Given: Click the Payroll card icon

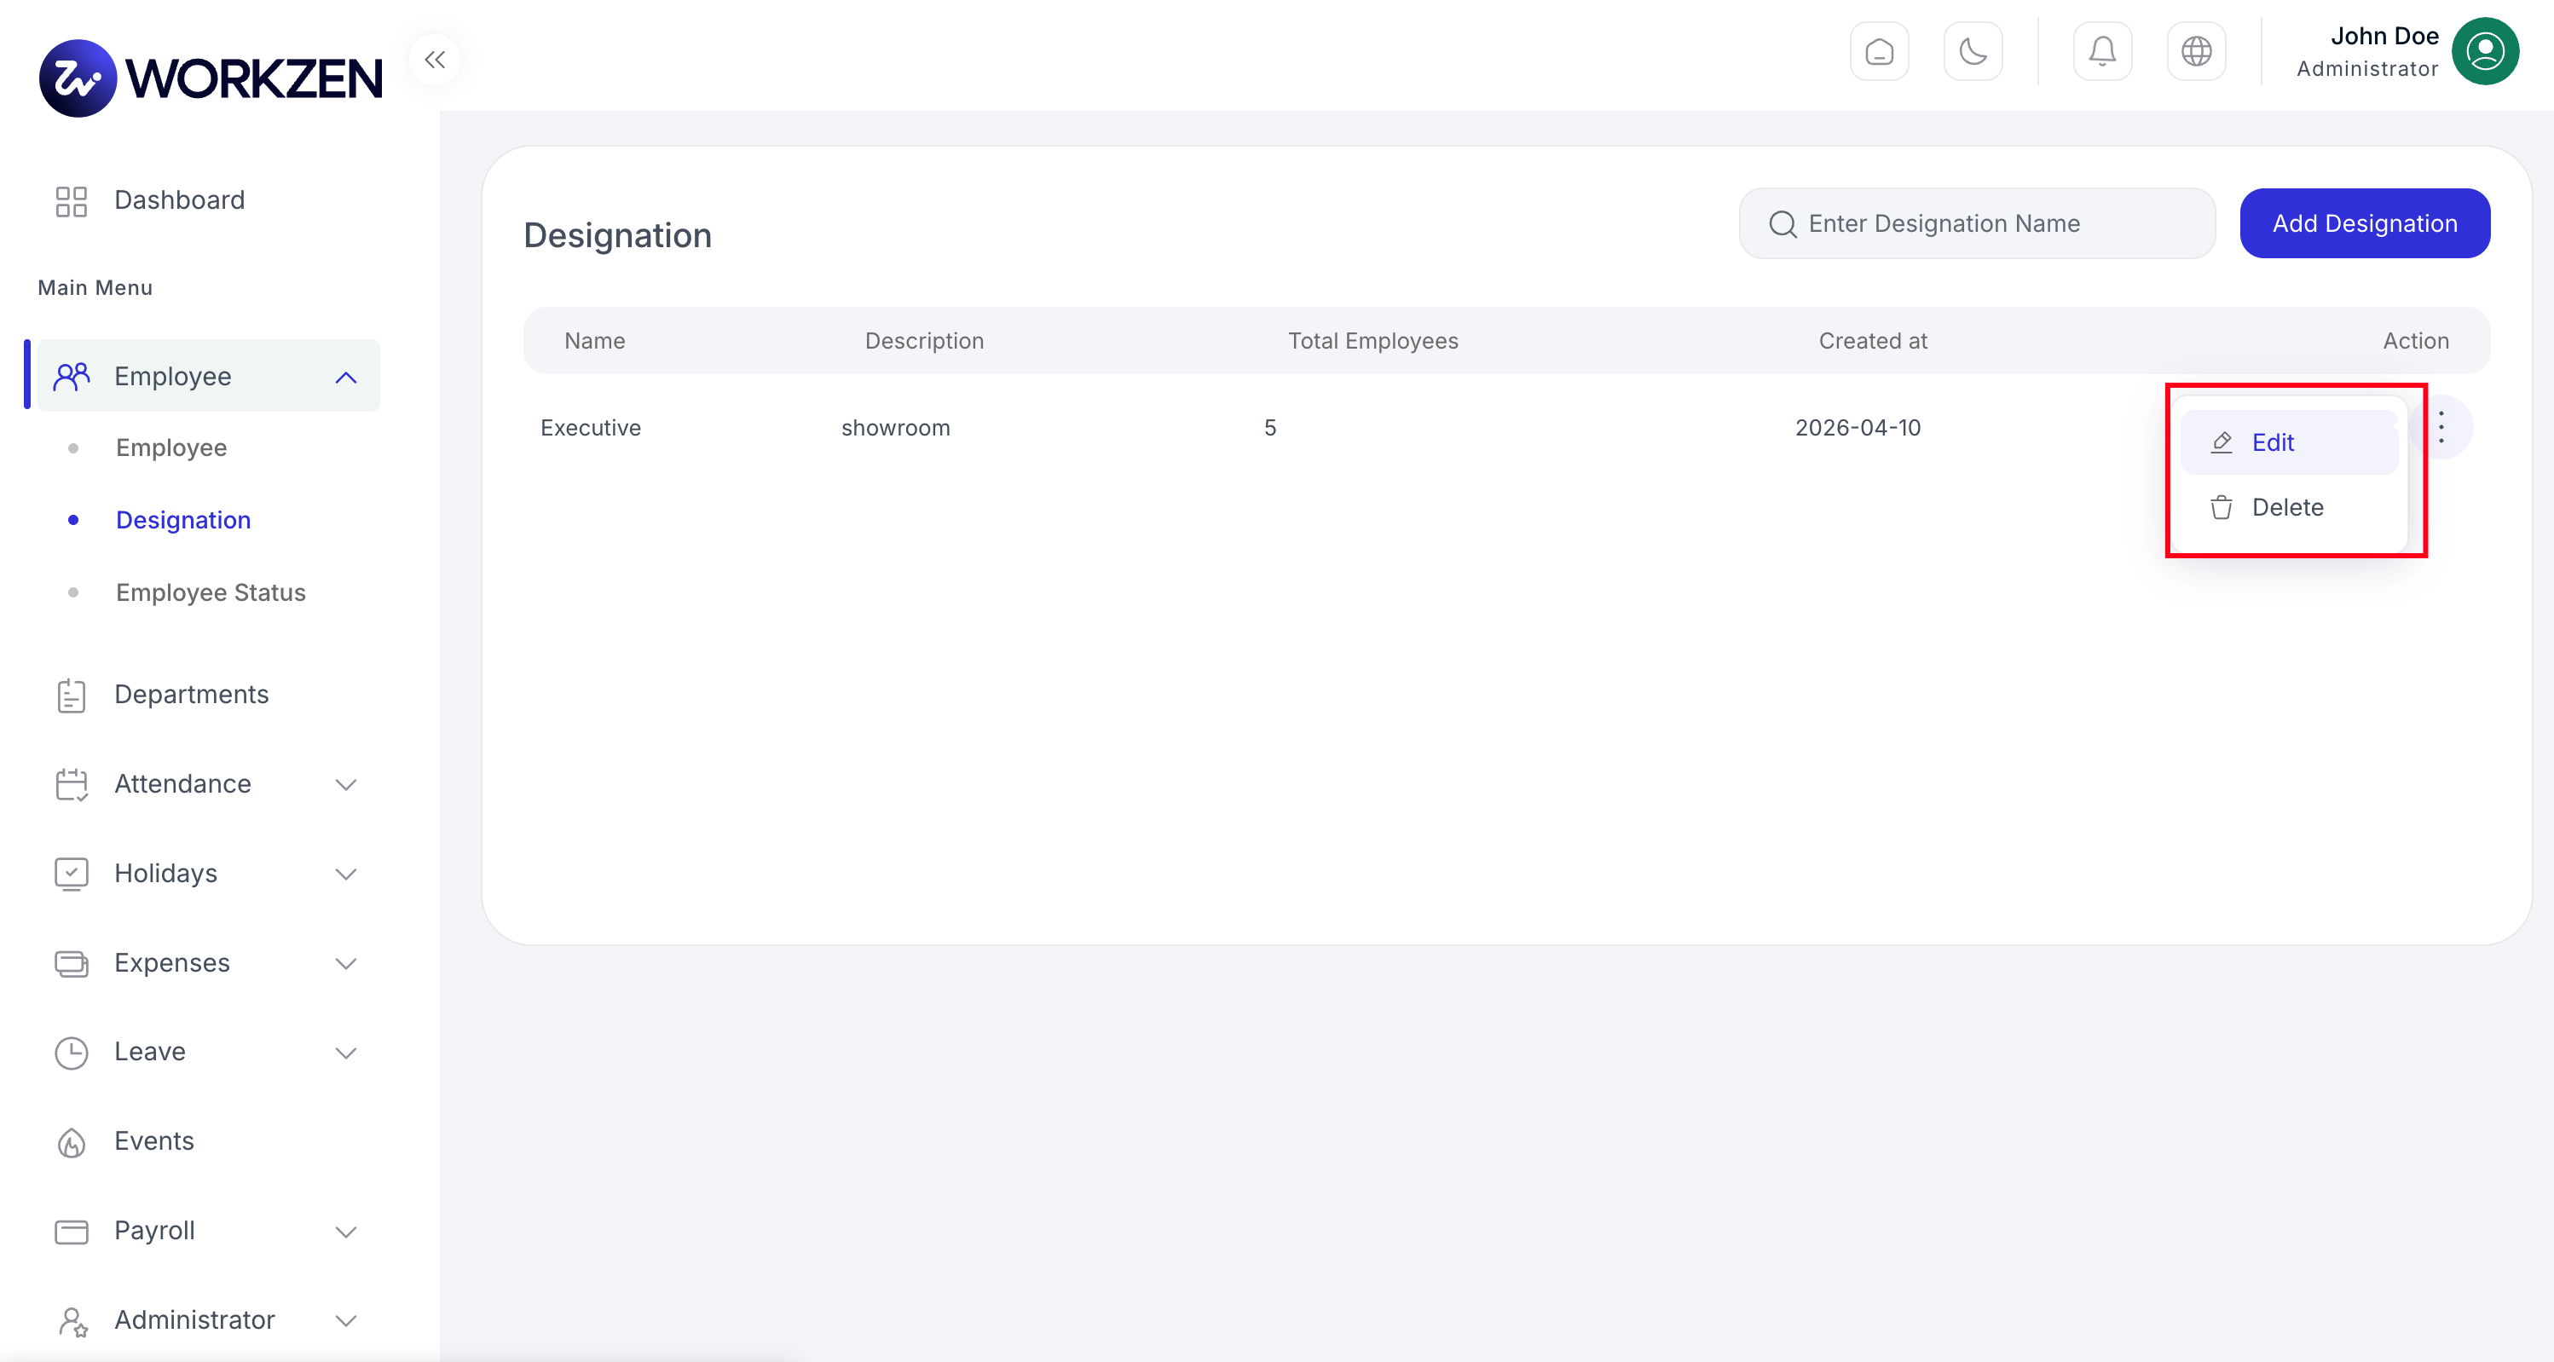Looking at the screenshot, I should [x=72, y=1232].
